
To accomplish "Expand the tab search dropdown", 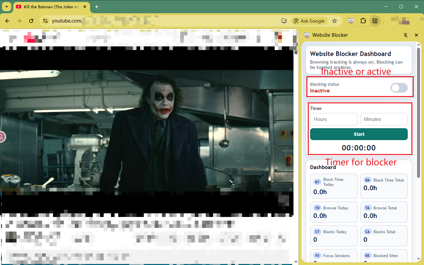I will coord(6,7).
